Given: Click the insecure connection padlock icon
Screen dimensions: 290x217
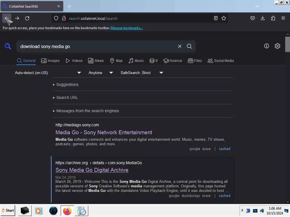Looking at the screenshot, I should (64, 18).
